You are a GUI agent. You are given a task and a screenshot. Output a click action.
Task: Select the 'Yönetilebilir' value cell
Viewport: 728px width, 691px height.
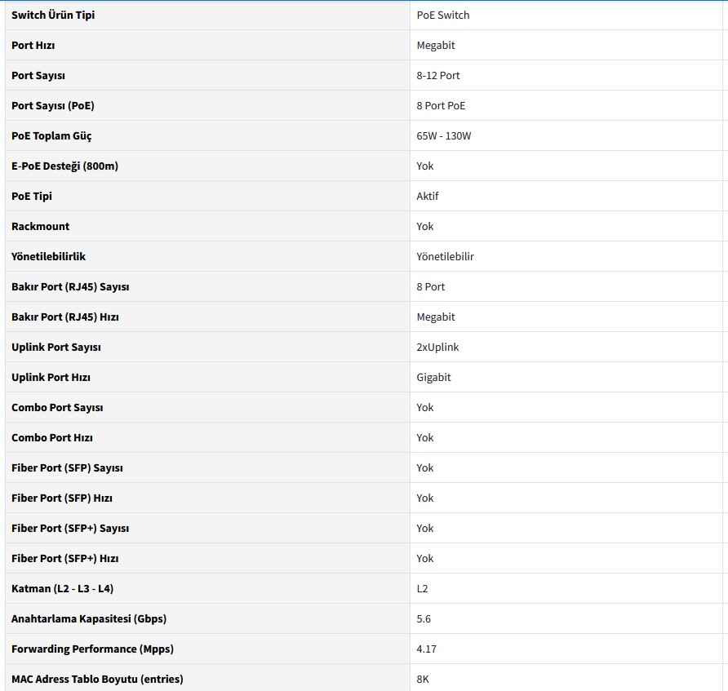click(x=445, y=256)
